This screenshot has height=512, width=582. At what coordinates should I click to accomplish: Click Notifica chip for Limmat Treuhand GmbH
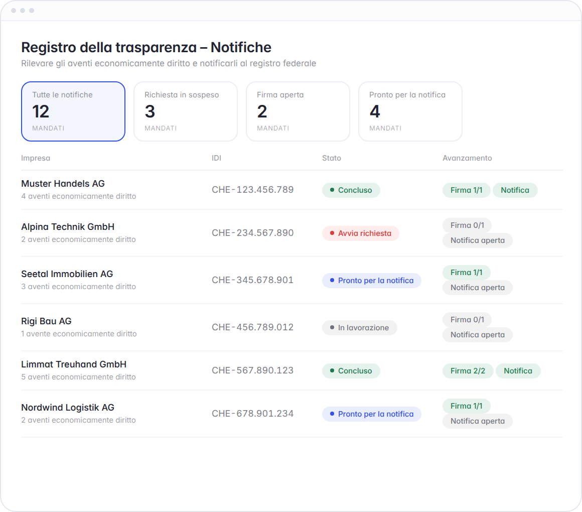click(518, 371)
